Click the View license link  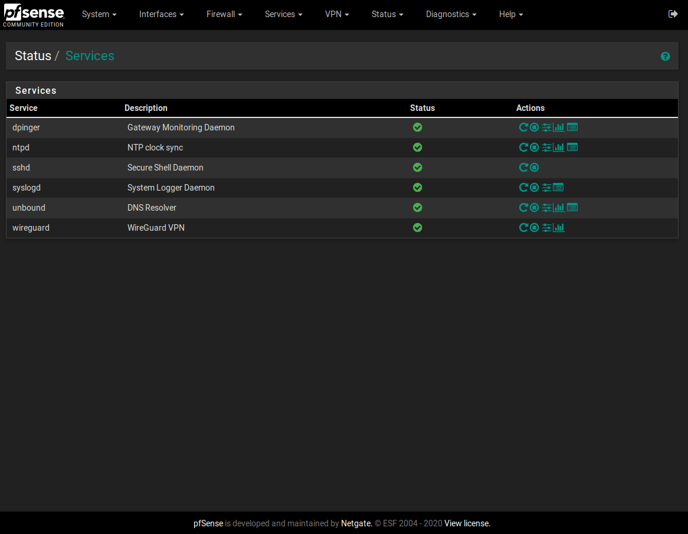(467, 523)
